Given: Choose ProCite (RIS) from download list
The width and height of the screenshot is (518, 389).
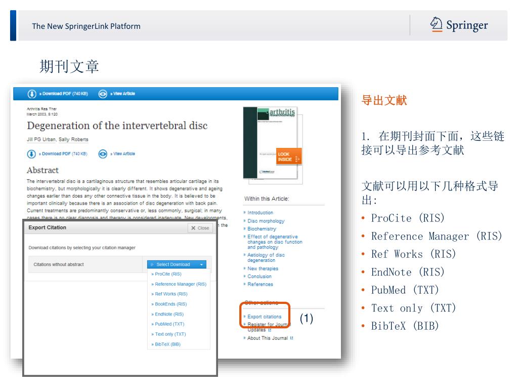Looking at the screenshot, I should tap(168, 274).
